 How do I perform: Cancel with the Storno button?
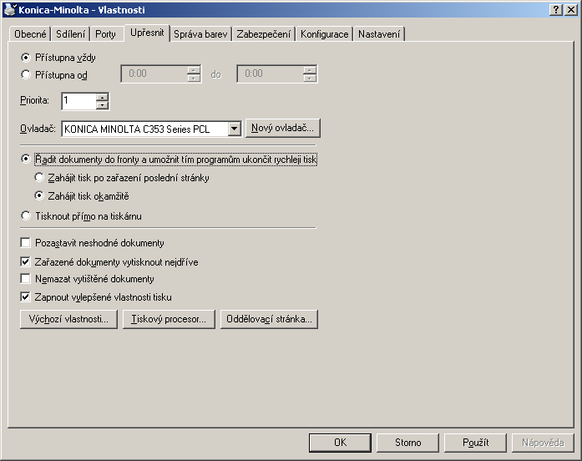pyautogui.click(x=408, y=443)
